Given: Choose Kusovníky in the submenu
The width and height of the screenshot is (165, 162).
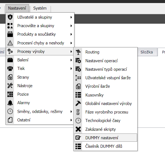Looking at the screenshot, I should point(94,95).
